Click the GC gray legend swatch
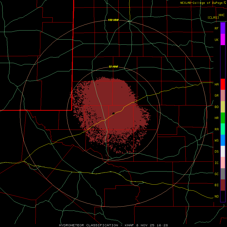 tap(223, 174)
